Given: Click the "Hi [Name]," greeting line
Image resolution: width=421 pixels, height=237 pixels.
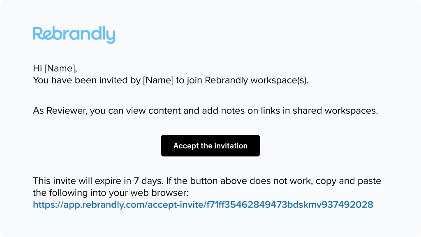Looking at the screenshot, I should point(55,68).
